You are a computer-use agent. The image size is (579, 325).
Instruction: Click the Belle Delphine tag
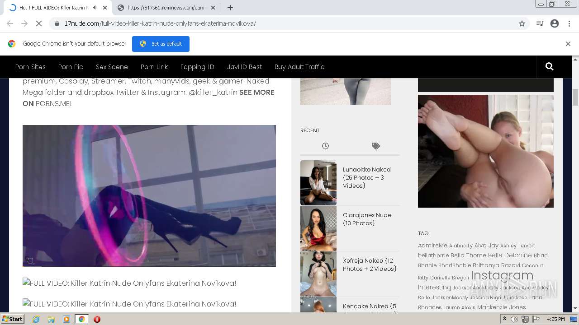[510, 255]
